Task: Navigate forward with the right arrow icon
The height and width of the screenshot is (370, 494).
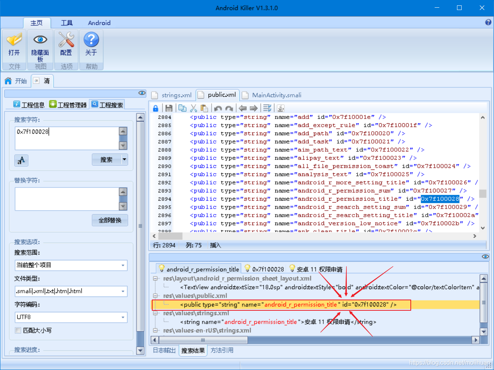Action: click(x=254, y=108)
